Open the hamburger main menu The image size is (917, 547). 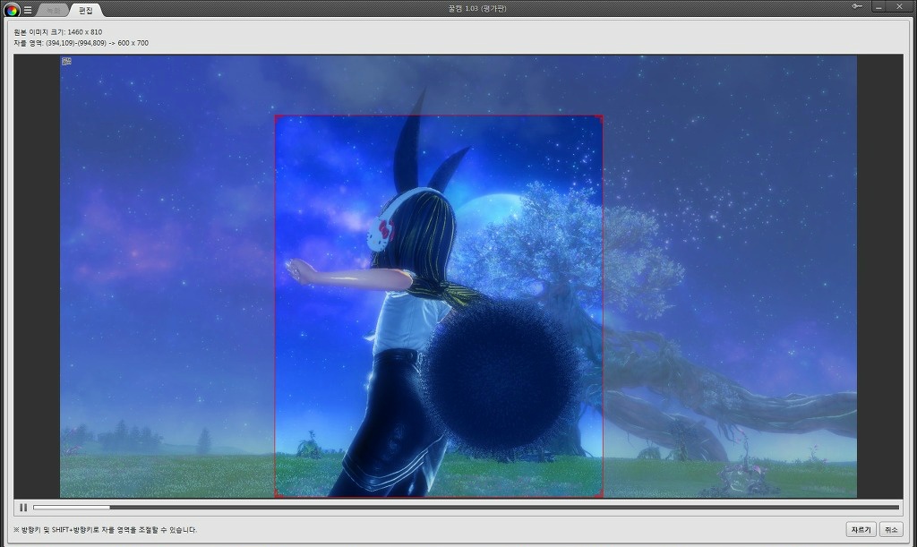pyautogui.click(x=28, y=10)
